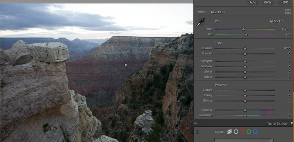The width and height of the screenshot is (294, 142).
Task: Toggle Tone Curve panel visibility eye
Action: click(x=196, y=124)
